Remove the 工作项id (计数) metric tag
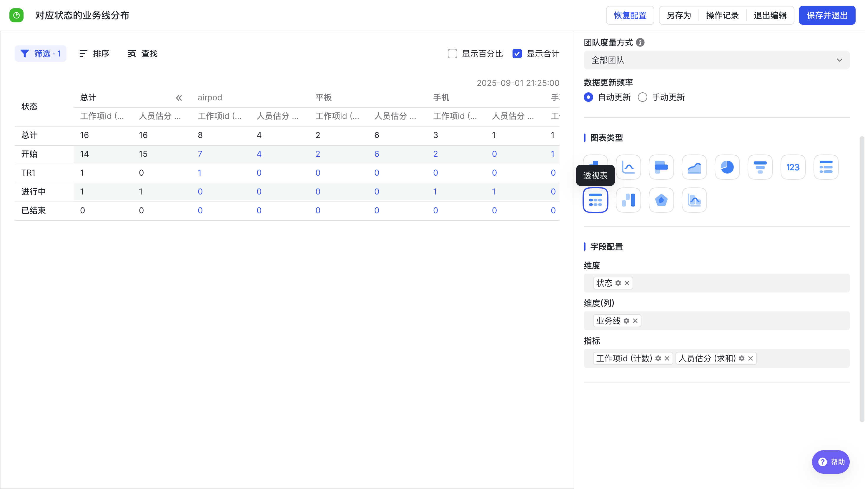The width and height of the screenshot is (865, 489). pyautogui.click(x=667, y=358)
